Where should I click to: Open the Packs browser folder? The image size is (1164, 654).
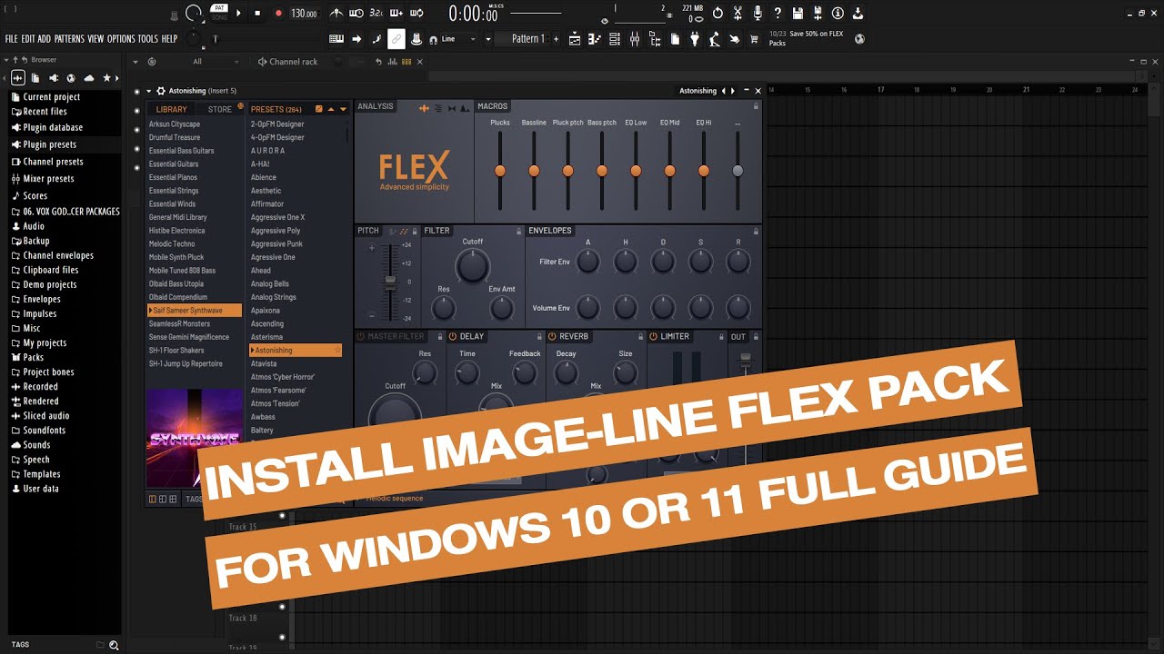pos(33,358)
